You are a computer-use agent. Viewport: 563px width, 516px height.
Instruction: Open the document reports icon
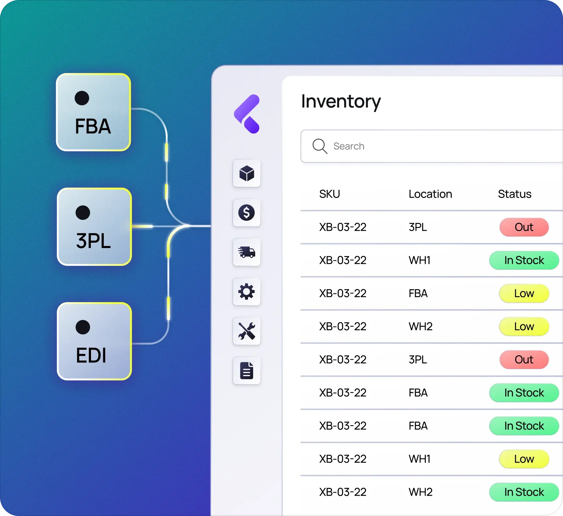pos(246,370)
